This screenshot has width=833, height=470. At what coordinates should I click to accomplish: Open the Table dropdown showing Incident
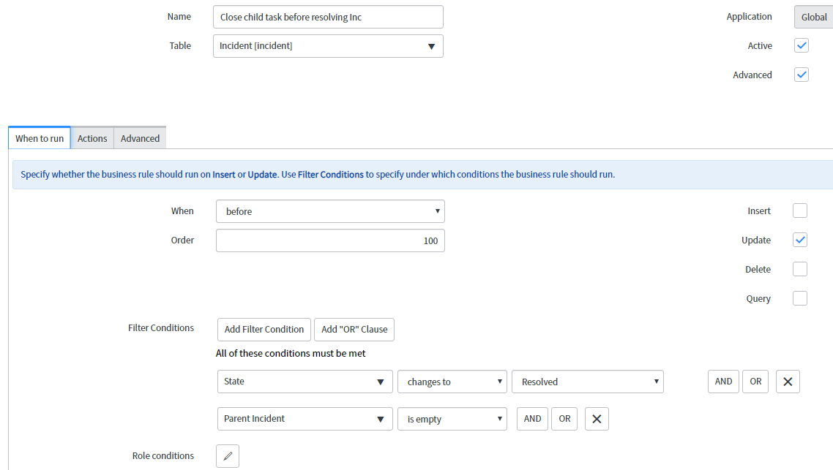coord(327,45)
